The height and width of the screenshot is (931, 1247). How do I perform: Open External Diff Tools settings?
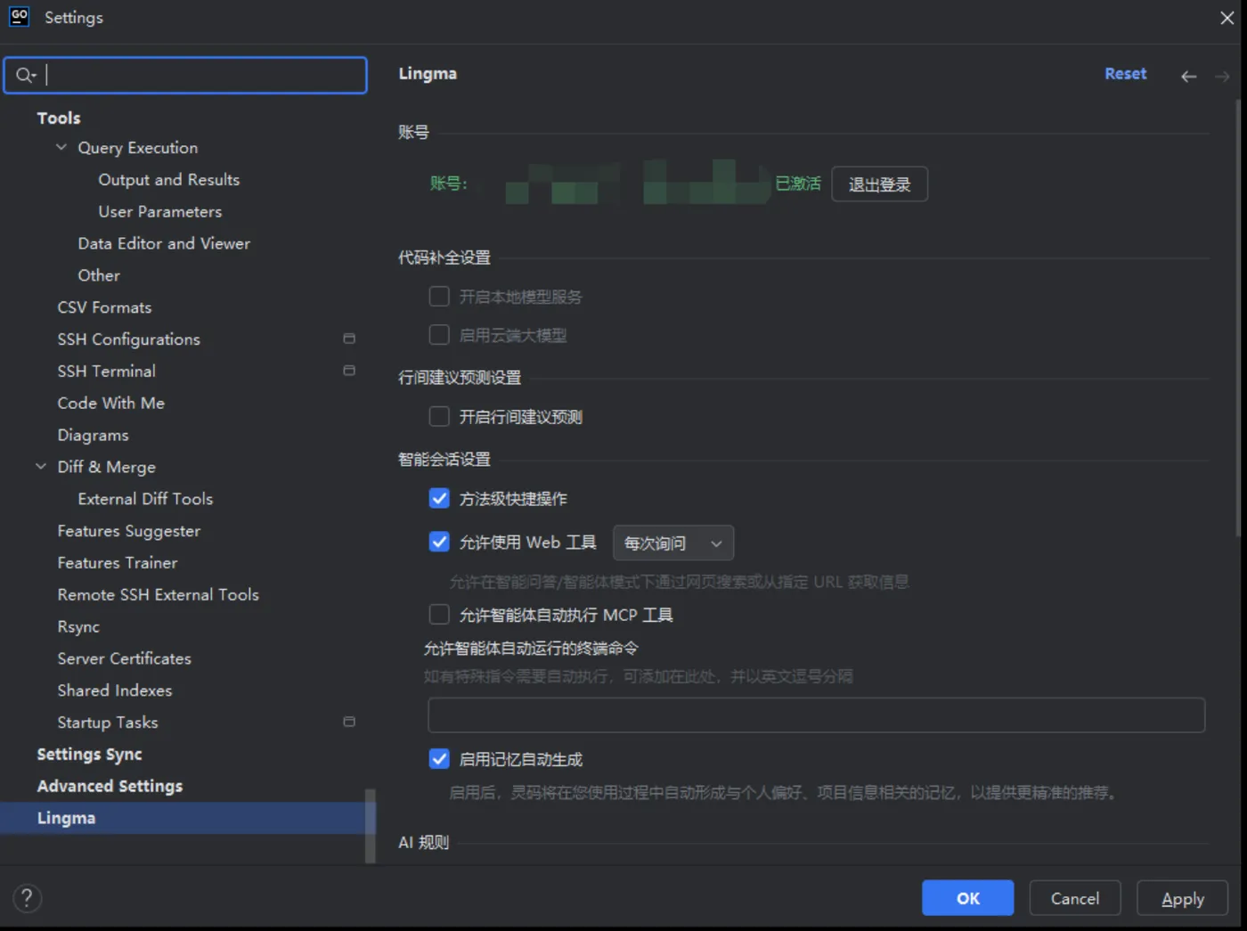[145, 499]
